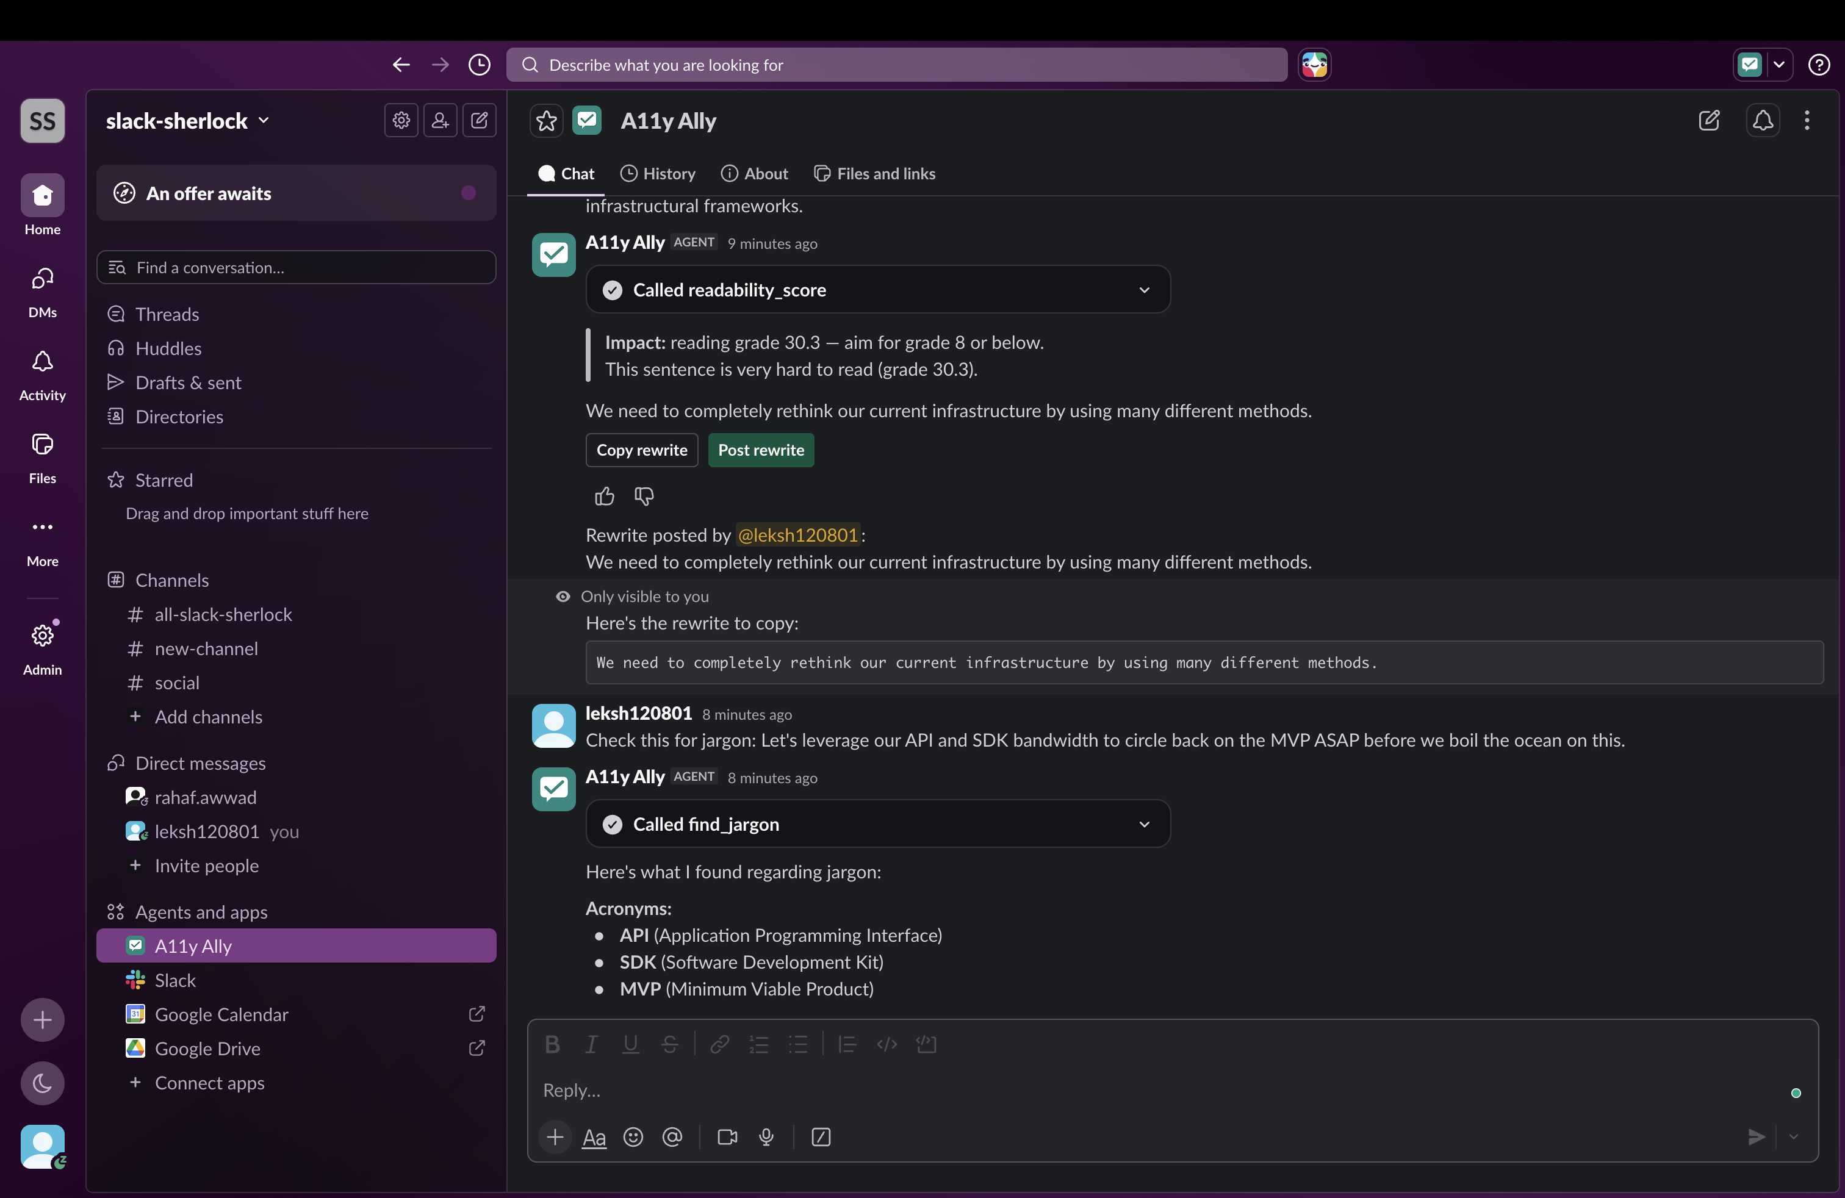This screenshot has width=1845, height=1198.
Task: Click the Copy rewrite button
Action: 641,450
